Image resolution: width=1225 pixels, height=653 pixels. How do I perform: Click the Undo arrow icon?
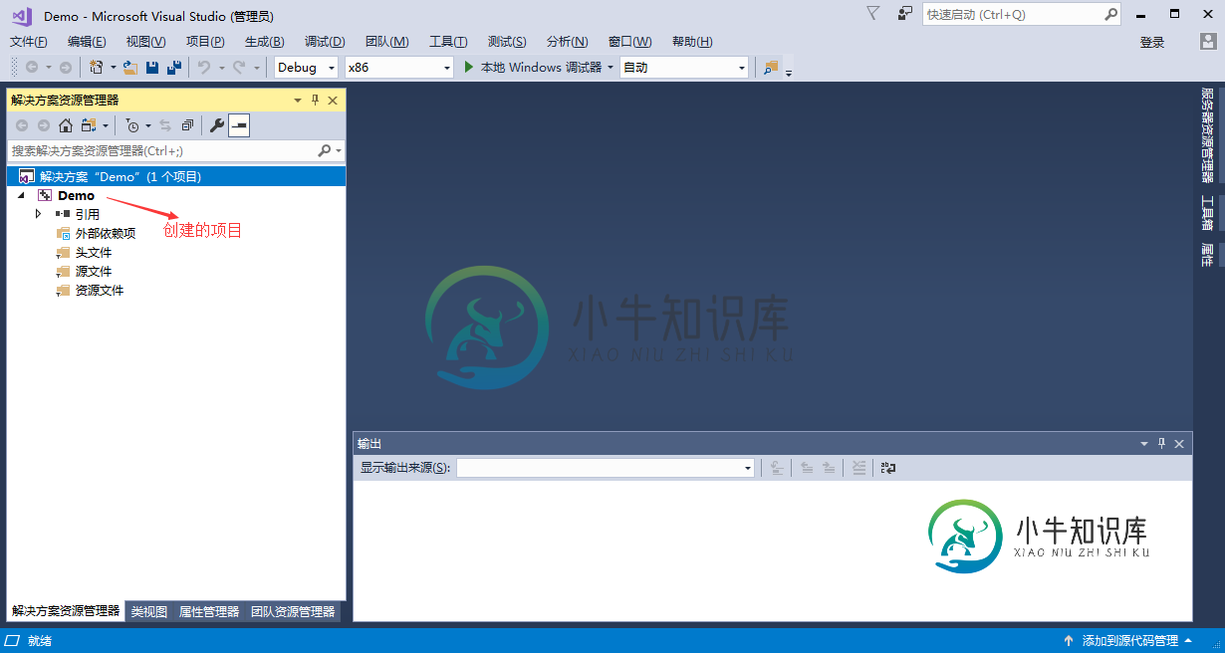coord(204,68)
